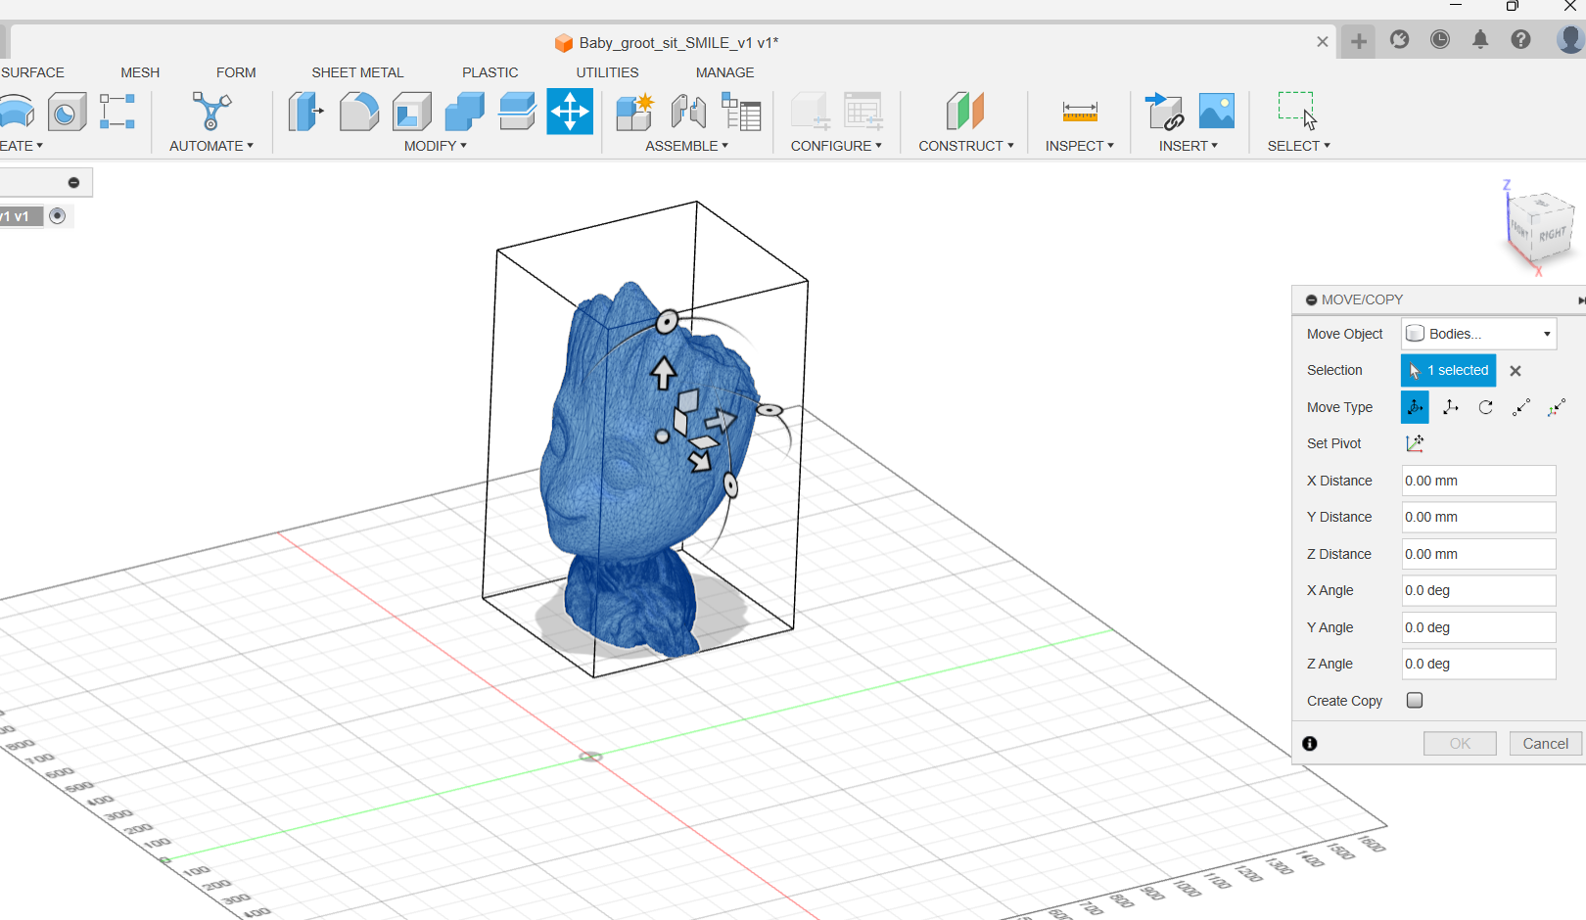Screen dimensions: 1586x920
Task: Click the Configure table icon
Action: 863,112
